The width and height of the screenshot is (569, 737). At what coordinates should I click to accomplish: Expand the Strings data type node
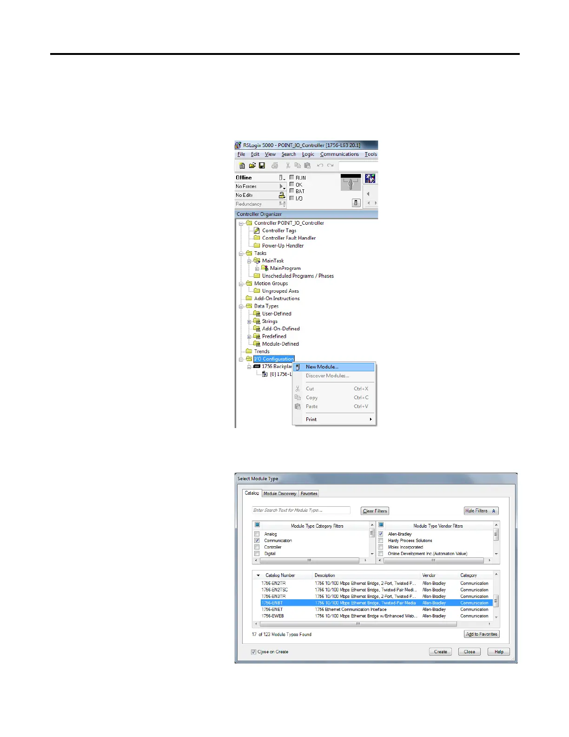click(249, 322)
